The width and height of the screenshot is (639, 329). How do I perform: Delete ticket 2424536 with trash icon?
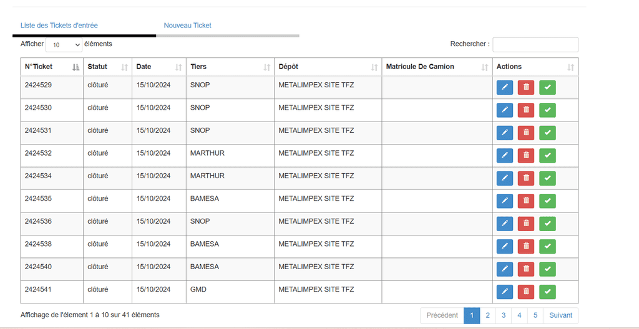click(526, 224)
